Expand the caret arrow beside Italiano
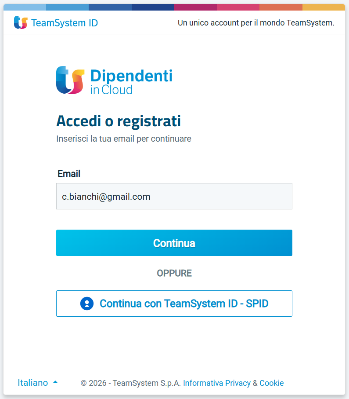 click(55, 382)
